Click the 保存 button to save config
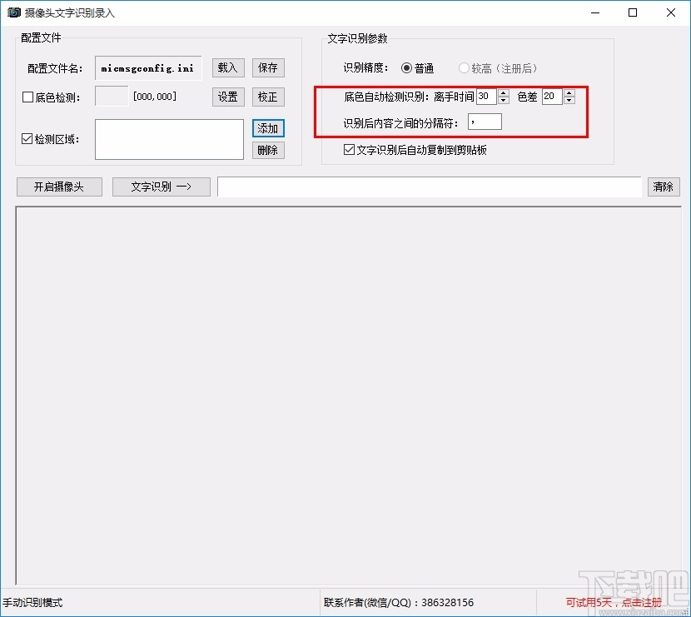Image resolution: width=691 pixels, height=617 pixels. pos(268,67)
